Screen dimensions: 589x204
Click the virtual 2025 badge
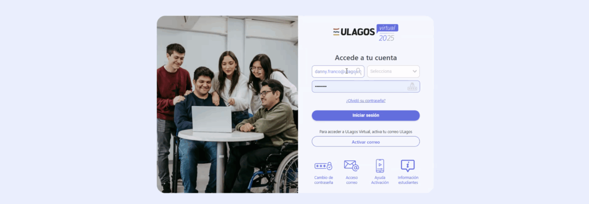click(387, 33)
